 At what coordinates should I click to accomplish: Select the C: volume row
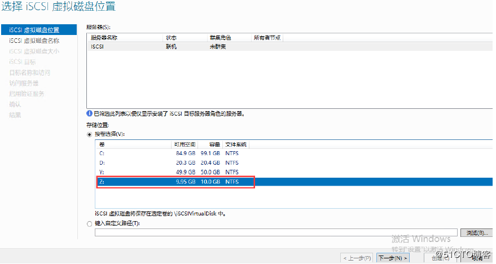294,153
